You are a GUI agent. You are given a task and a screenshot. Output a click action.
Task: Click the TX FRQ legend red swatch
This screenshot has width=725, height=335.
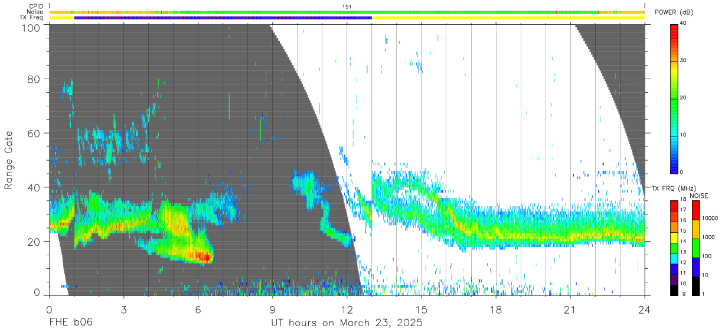(x=674, y=205)
